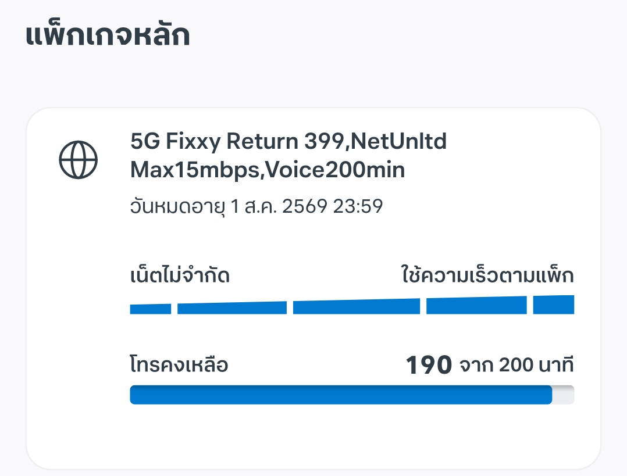Click the globe icon on package card
Screen dimensions: 627x476
79,159
